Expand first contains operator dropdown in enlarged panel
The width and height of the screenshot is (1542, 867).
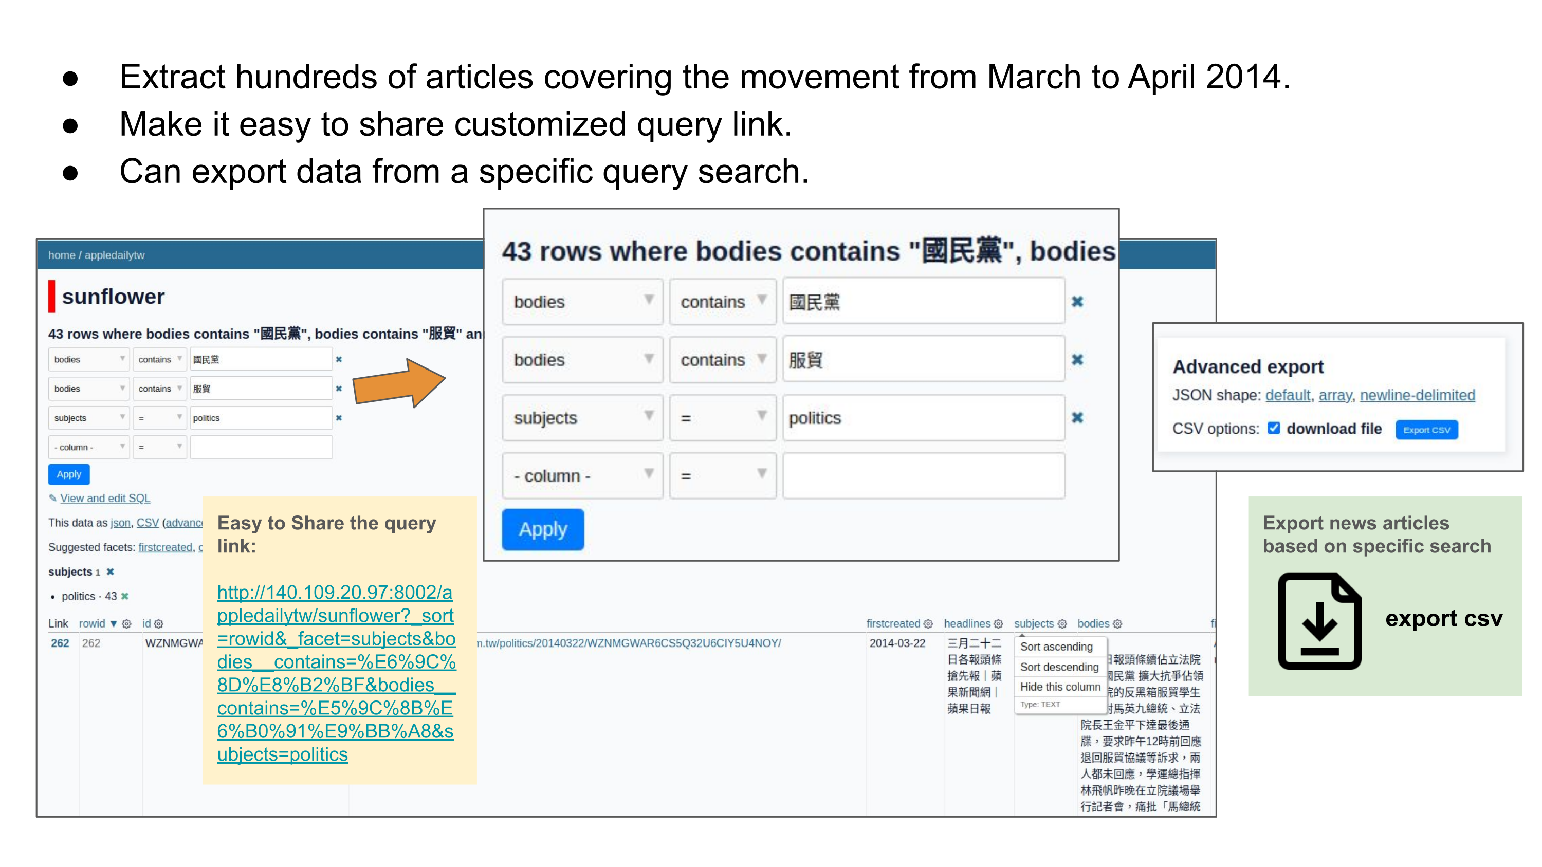pyautogui.click(x=722, y=302)
